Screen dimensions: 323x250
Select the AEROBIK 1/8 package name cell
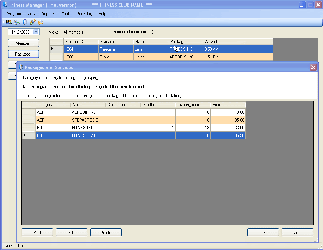tap(88, 112)
